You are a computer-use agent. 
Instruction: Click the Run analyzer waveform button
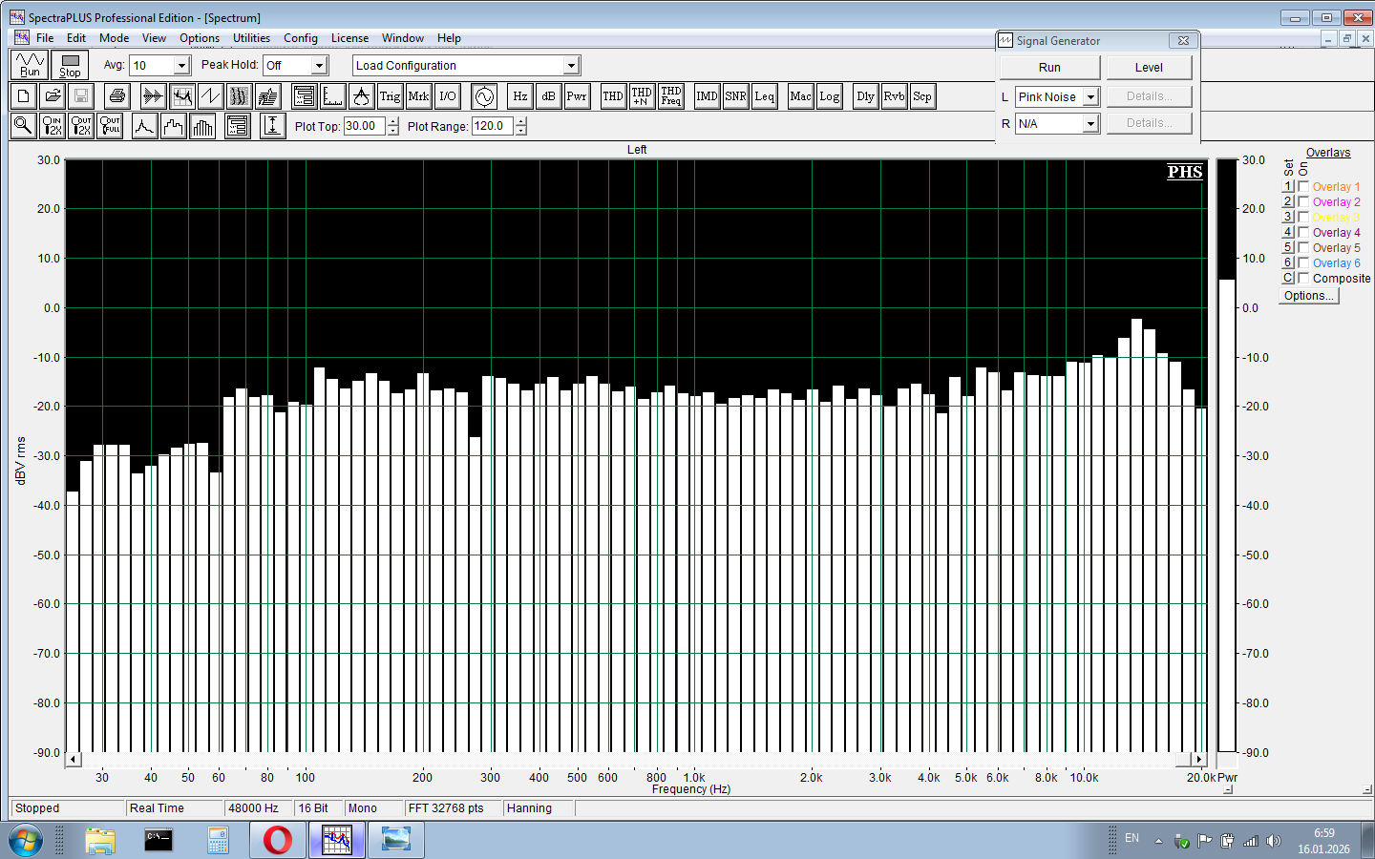pos(31,65)
